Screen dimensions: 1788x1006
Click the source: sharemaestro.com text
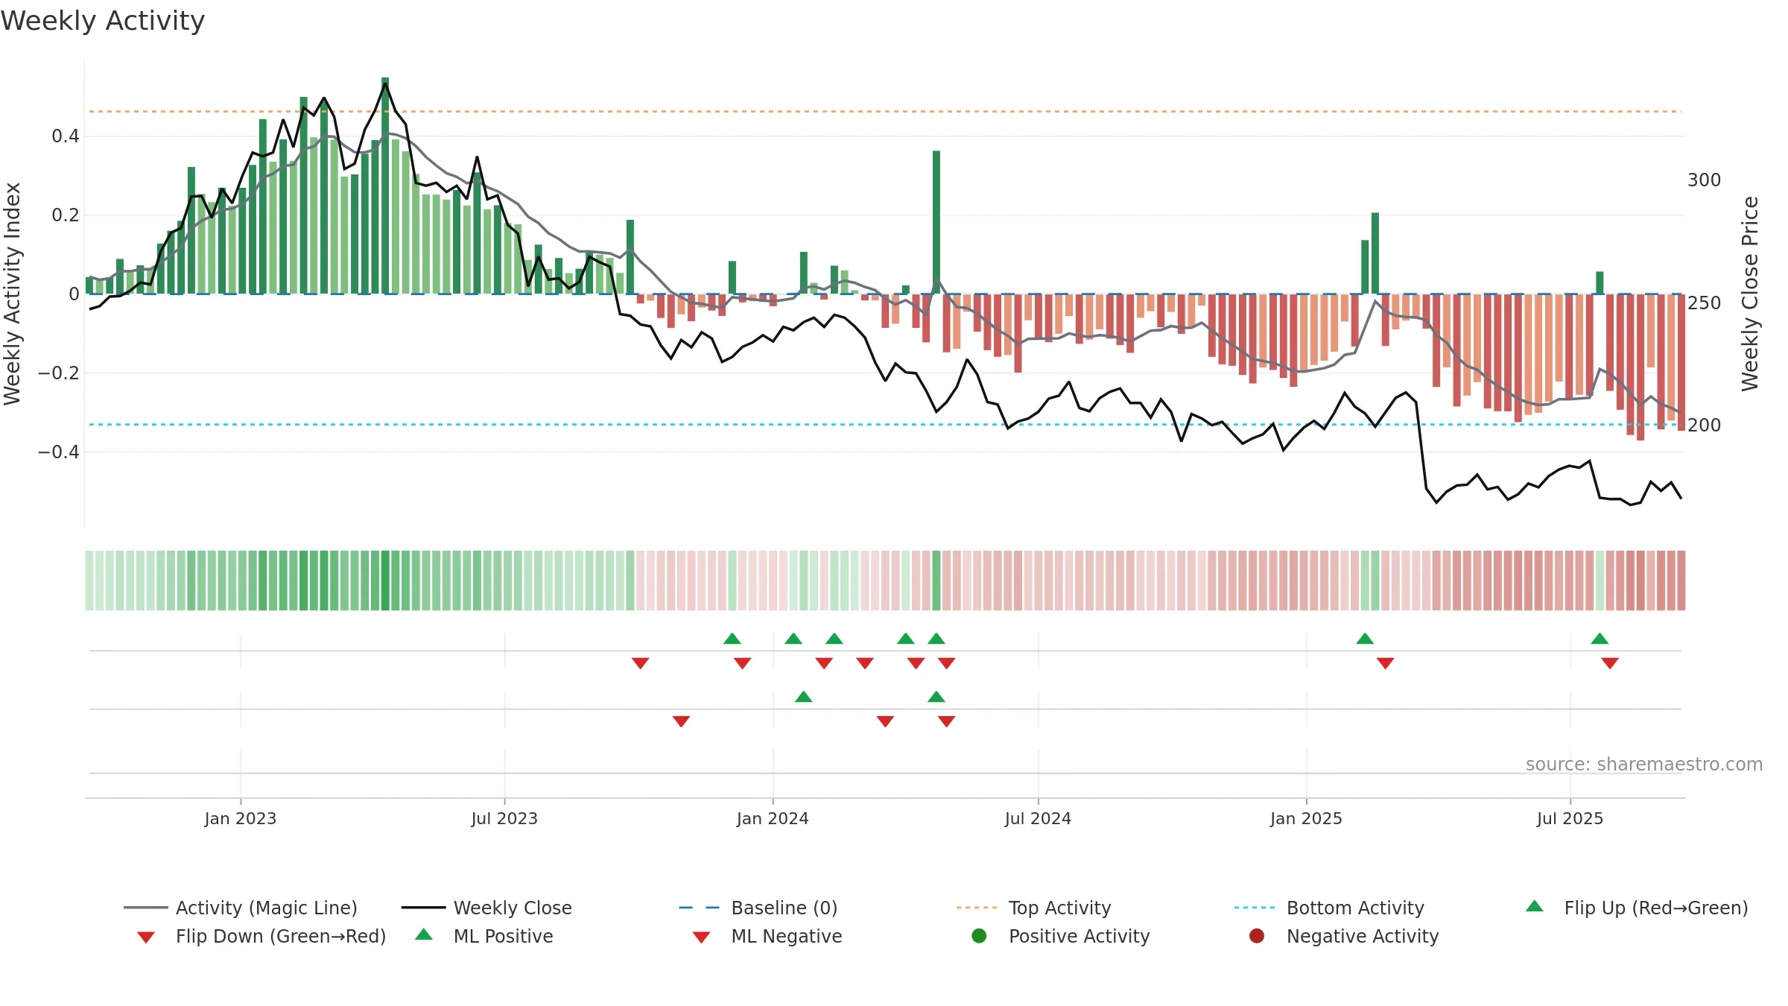(1644, 765)
